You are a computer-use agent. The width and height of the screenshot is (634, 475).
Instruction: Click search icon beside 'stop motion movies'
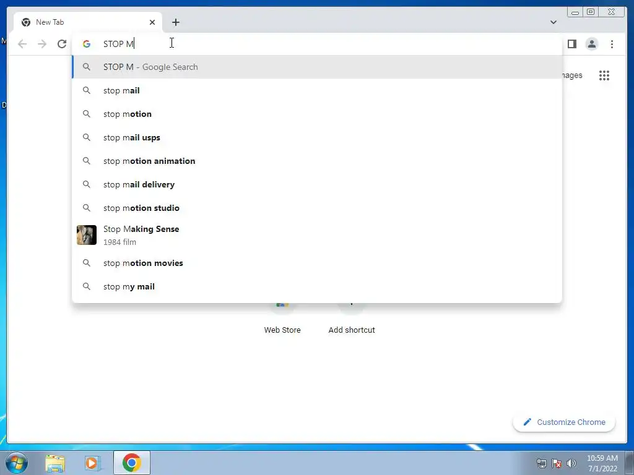pos(87,263)
